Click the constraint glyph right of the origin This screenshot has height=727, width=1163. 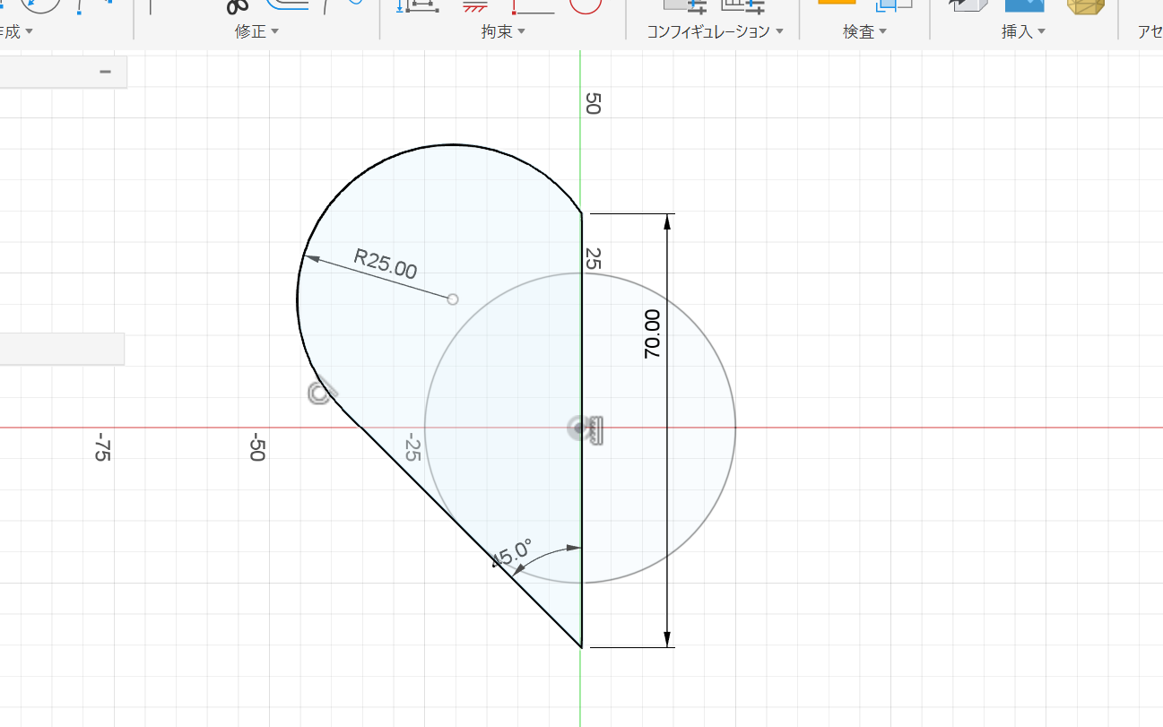595,430
